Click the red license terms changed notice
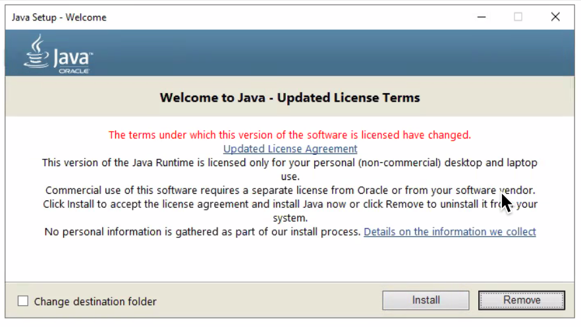The height and width of the screenshot is (327, 581). (290, 135)
